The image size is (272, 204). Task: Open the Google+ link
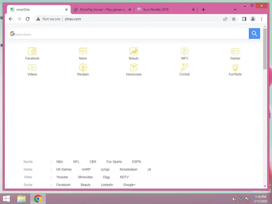(x=129, y=185)
